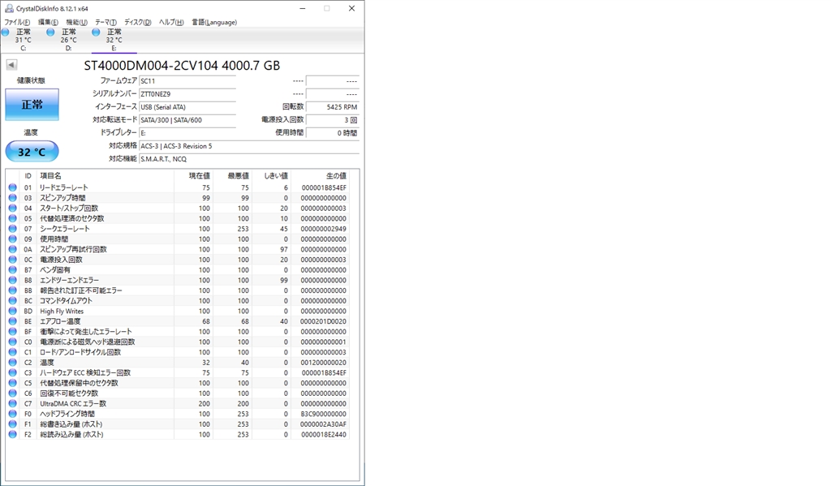831x486 pixels.
Task: Click the features field S.M.A.R.T., NCQ
Action: [x=249, y=159]
